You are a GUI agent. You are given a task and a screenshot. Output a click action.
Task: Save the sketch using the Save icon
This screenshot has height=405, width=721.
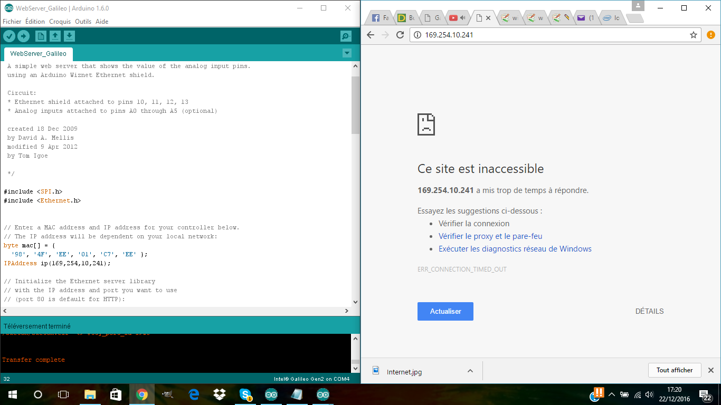coord(69,36)
